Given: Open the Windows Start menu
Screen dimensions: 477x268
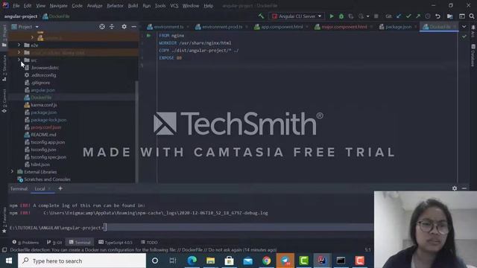Looking at the screenshot, I should (9, 261).
